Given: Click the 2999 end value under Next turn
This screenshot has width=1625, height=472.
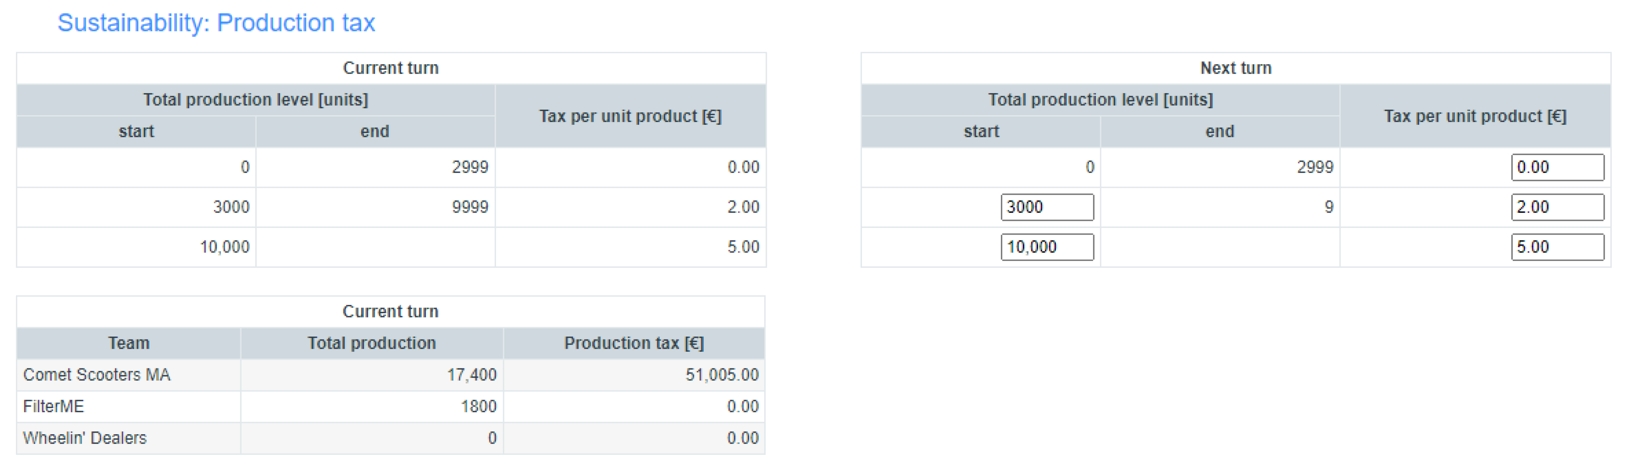Looking at the screenshot, I should click(x=1315, y=167).
